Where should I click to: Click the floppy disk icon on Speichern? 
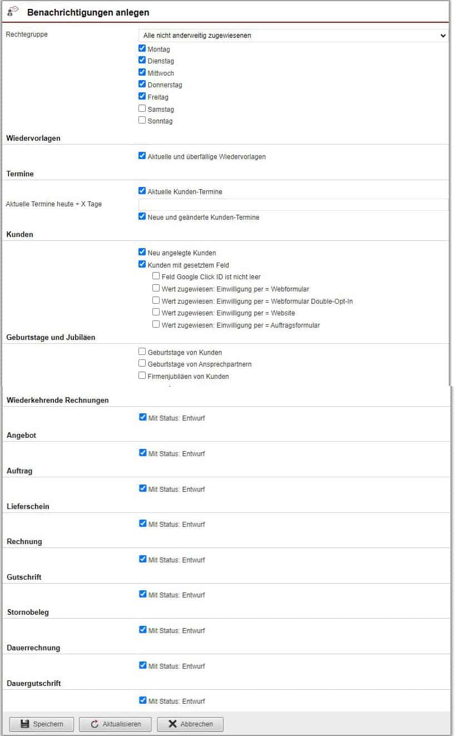tap(24, 724)
